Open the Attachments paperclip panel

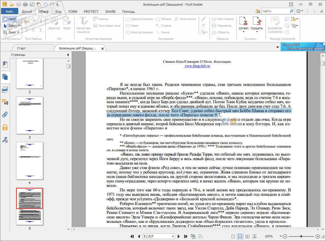click(5, 114)
